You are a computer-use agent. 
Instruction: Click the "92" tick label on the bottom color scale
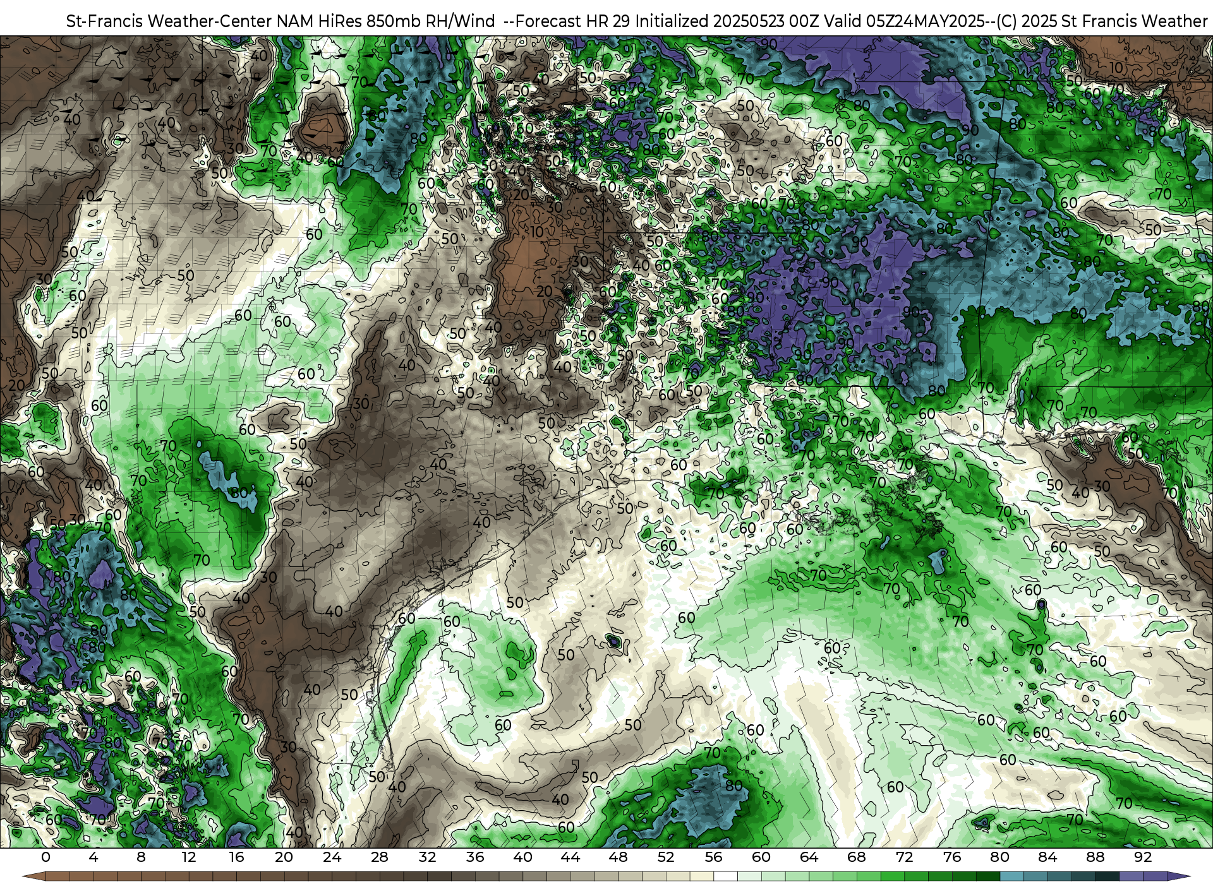(1143, 857)
